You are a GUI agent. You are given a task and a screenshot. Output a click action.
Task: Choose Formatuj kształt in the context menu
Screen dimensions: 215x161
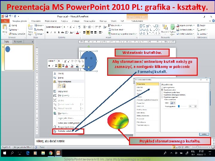(68, 131)
